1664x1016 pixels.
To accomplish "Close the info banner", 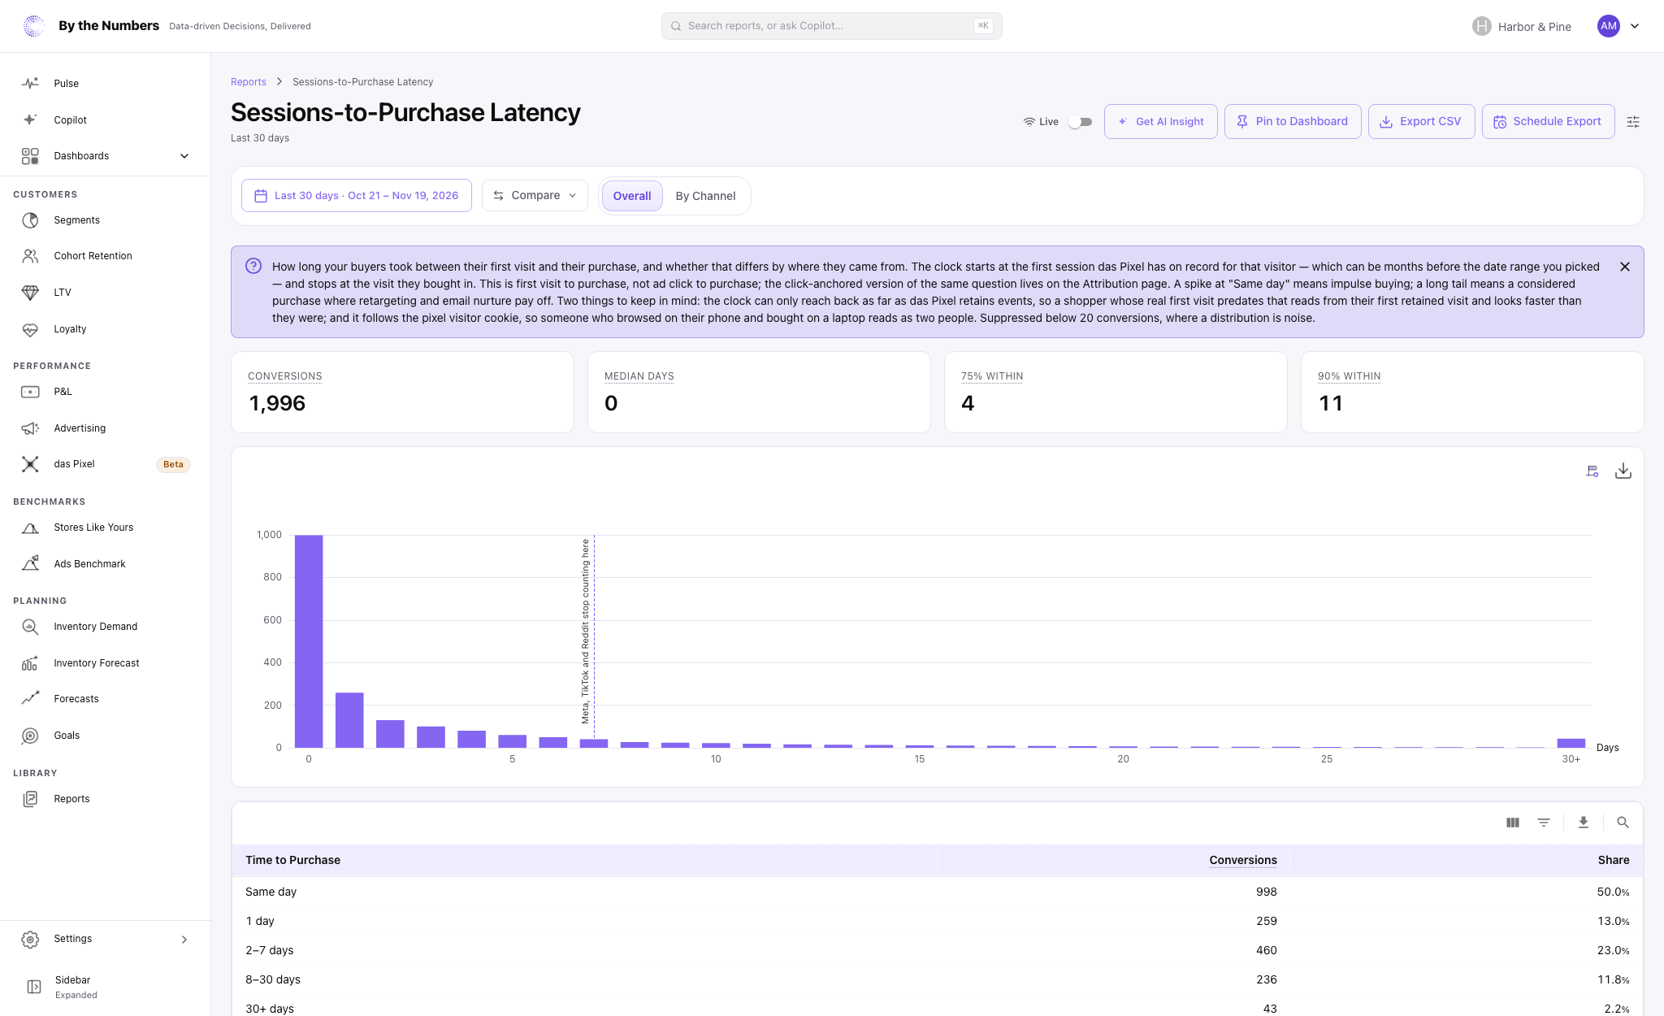I will click(1625, 267).
